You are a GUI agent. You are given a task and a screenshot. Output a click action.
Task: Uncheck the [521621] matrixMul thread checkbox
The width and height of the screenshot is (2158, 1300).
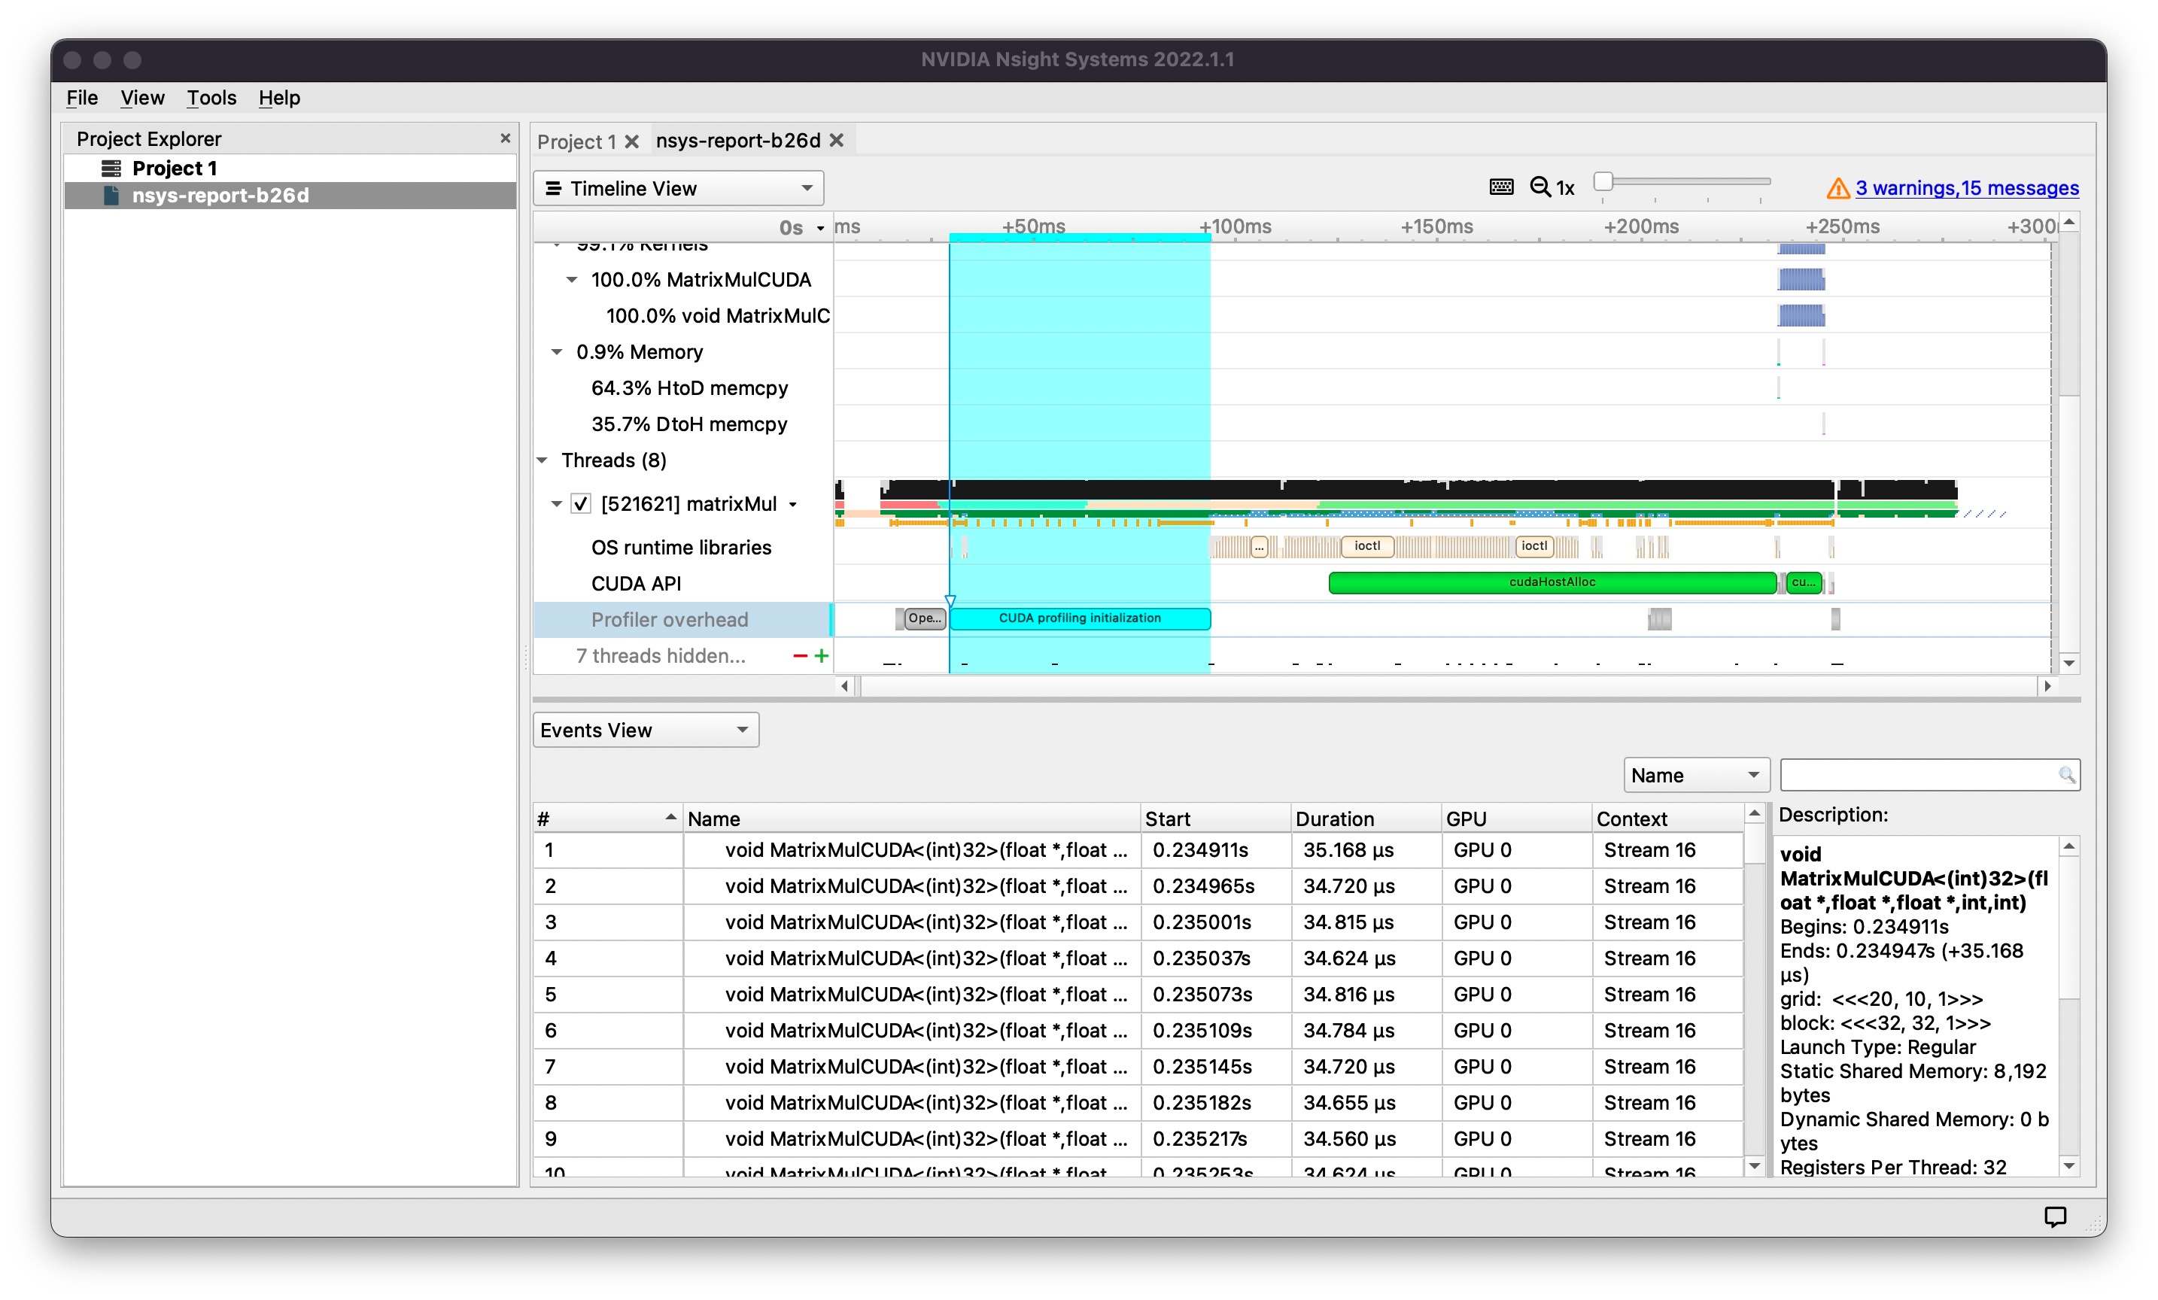pos(581,503)
